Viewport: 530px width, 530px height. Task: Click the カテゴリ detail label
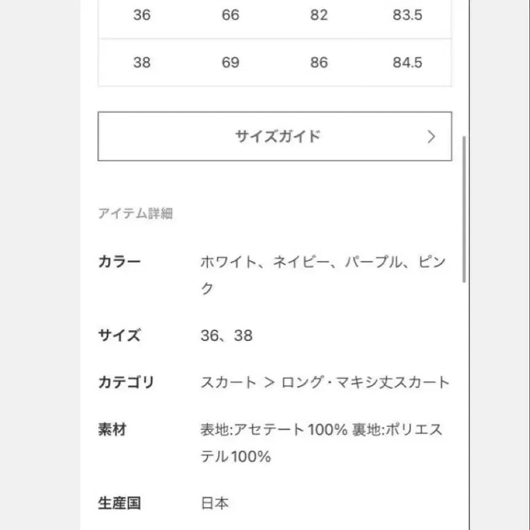(125, 382)
